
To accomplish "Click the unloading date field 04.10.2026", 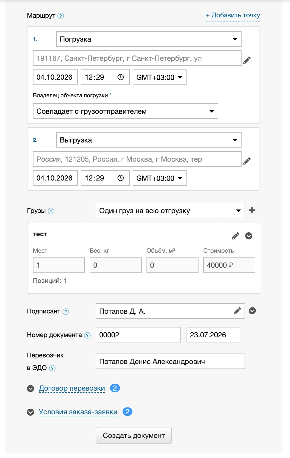I will pyautogui.click(x=55, y=178).
